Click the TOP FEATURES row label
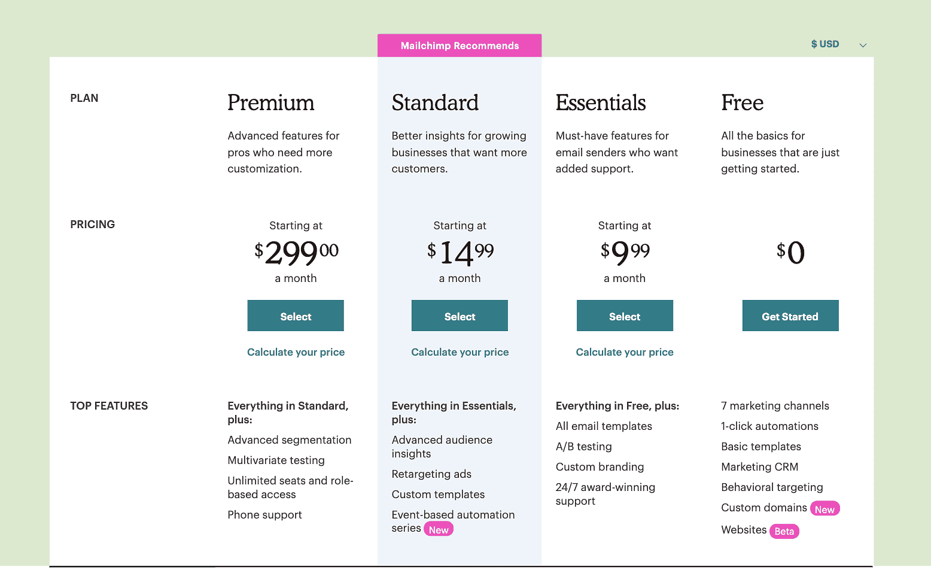 (109, 406)
